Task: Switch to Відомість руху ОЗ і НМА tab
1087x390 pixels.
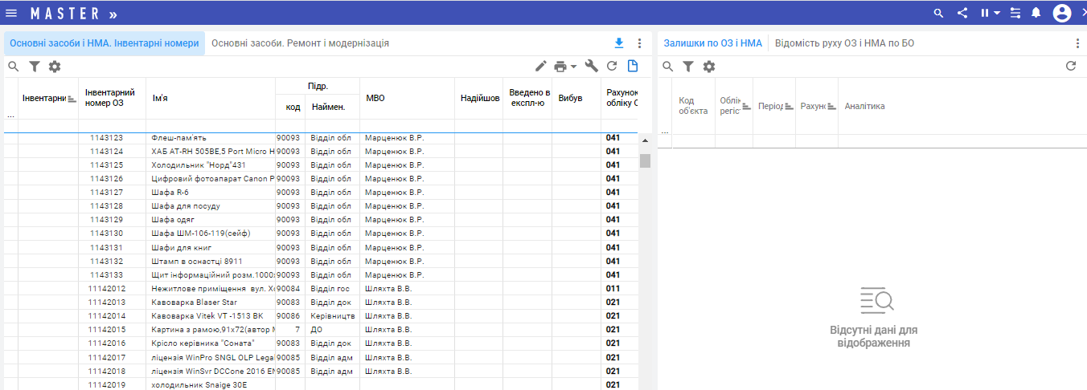Action: [844, 43]
